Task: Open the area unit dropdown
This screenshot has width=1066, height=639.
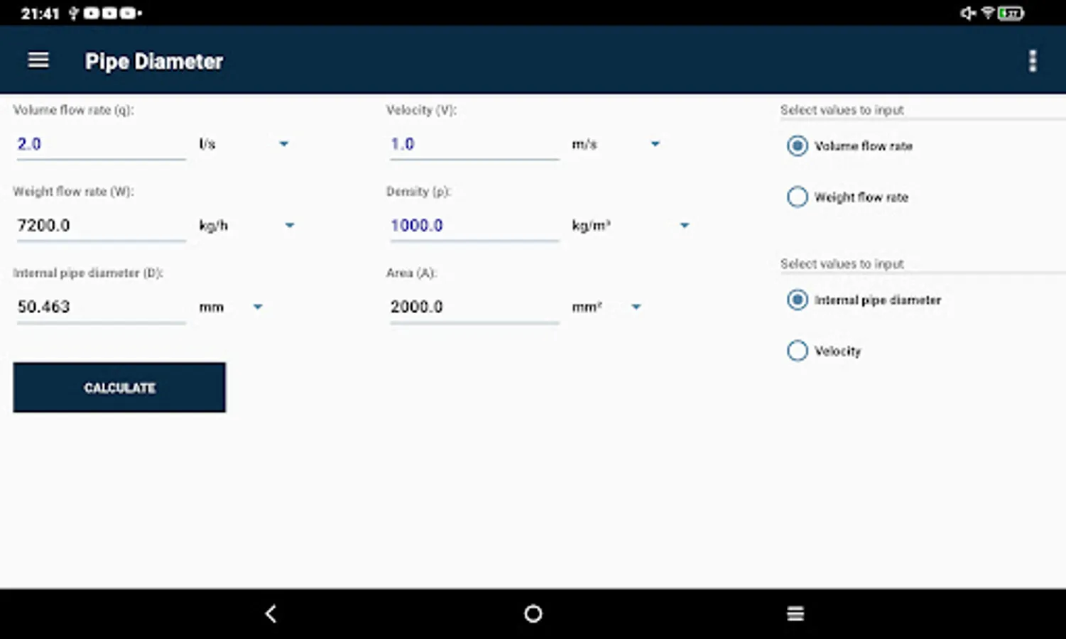Action: (x=636, y=307)
